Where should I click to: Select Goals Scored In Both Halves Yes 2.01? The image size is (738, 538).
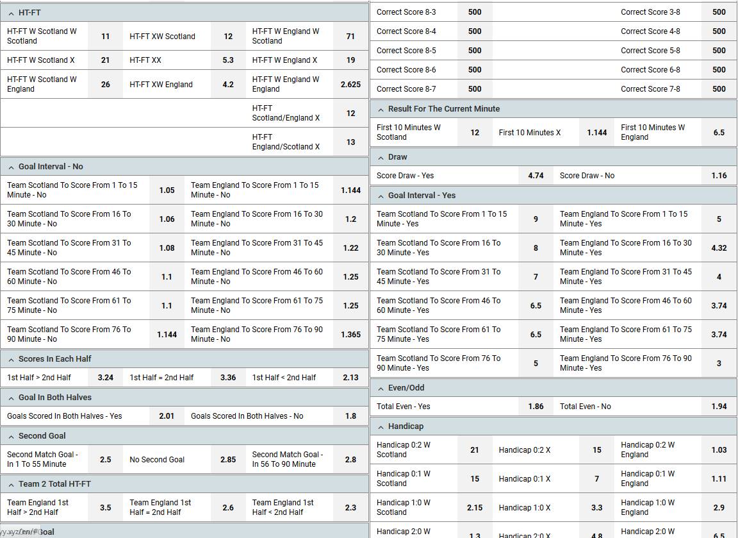pos(167,416)
